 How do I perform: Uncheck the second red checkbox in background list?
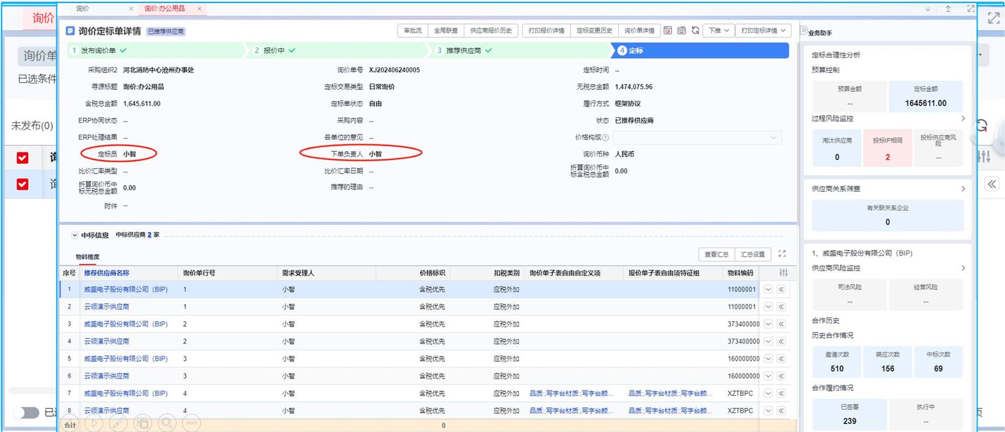[23, 184]
